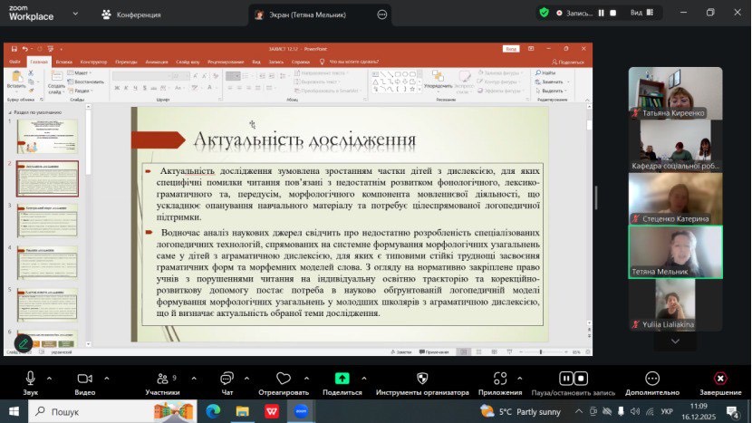Open the Чат chat panel
This screenshot has width=752, height=423.
tap(227, 379)
